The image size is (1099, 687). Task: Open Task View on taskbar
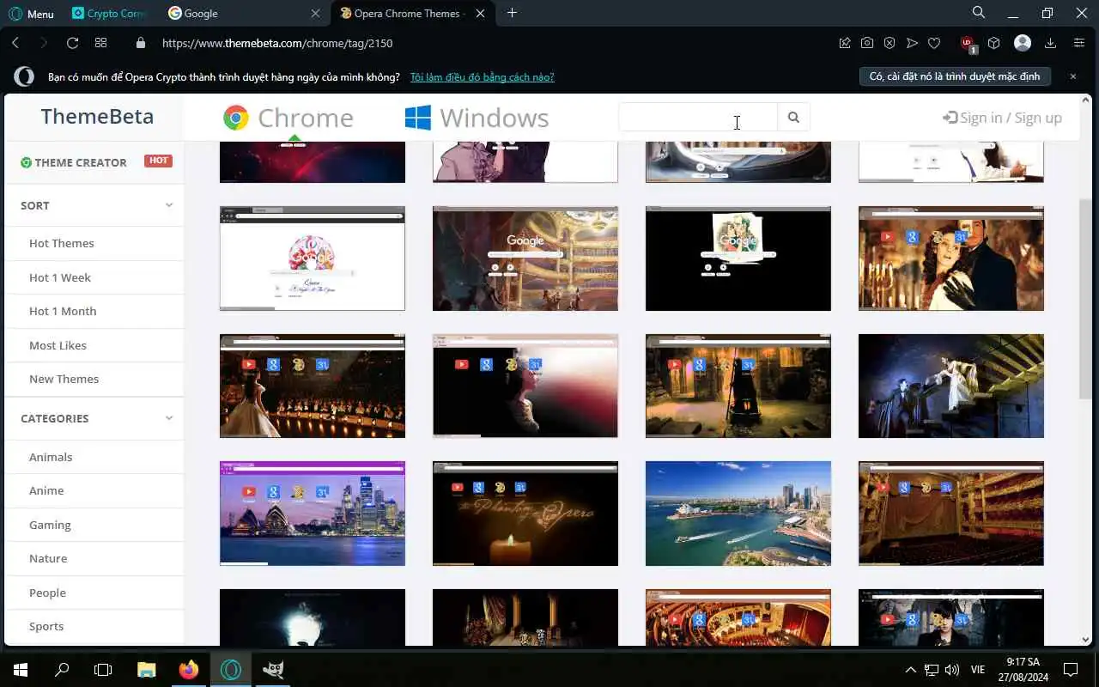pos(103,669)
